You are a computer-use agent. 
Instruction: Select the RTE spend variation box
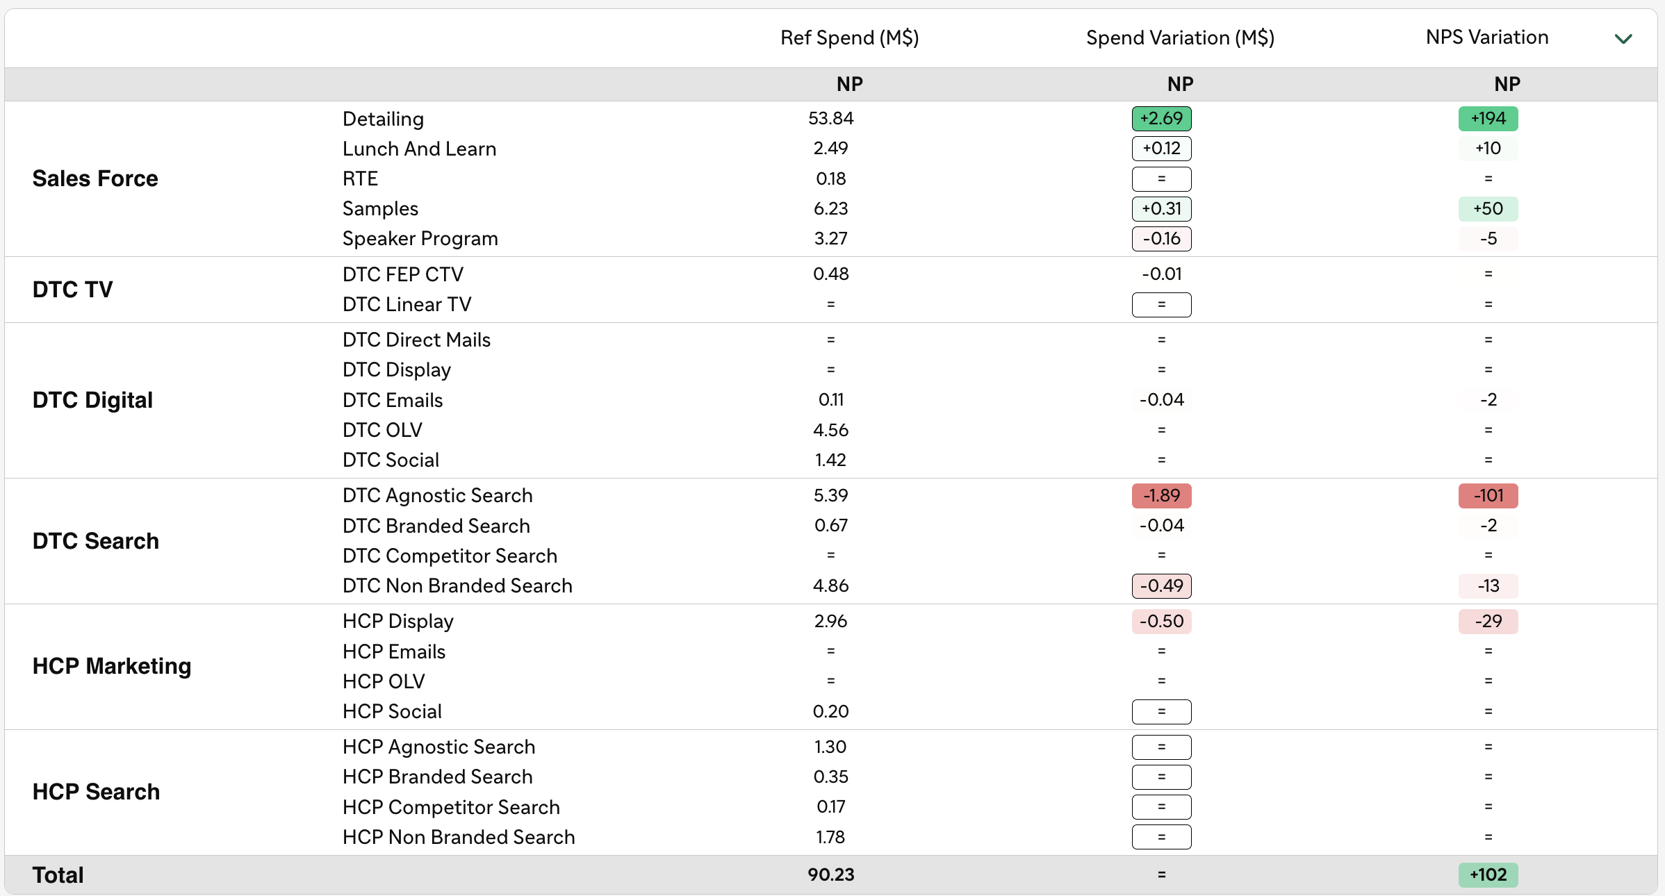click(1161, 179)
